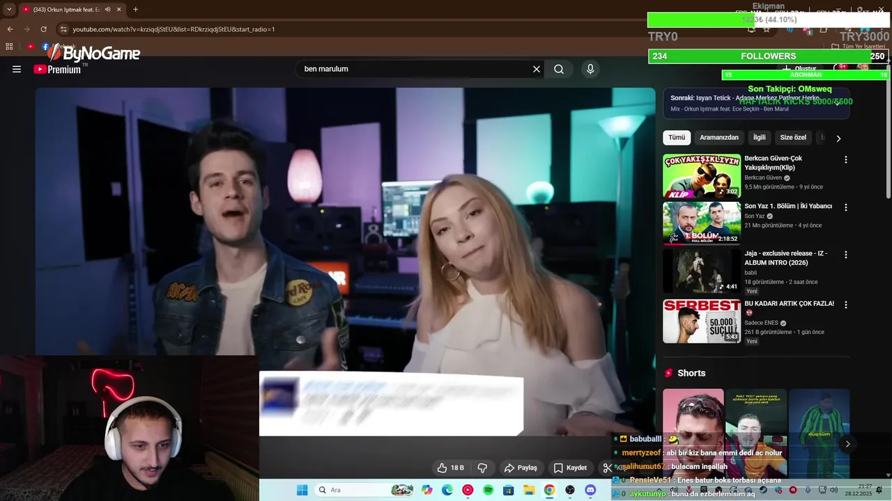The height and width of the screenshot is (501, 892).
Task: Save the video with Kaydet
Action: point(570,468)
